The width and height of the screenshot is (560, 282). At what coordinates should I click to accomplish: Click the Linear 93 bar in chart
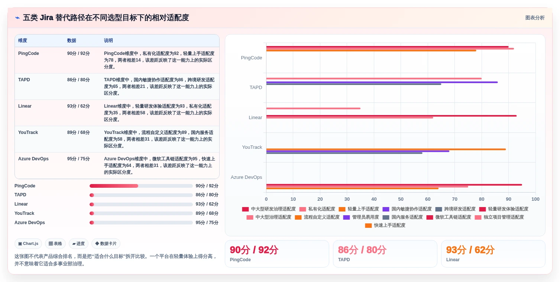point(391,116)
